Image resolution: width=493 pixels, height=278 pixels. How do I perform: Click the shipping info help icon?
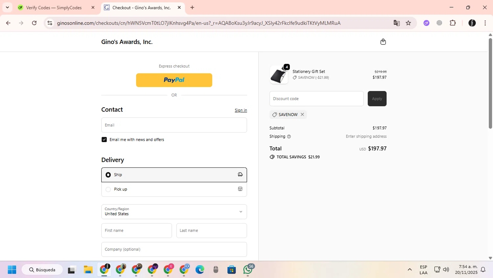pos(289,137)
